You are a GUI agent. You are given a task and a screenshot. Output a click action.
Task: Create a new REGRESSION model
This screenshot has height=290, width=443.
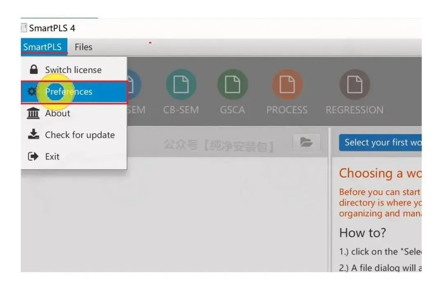354,84
